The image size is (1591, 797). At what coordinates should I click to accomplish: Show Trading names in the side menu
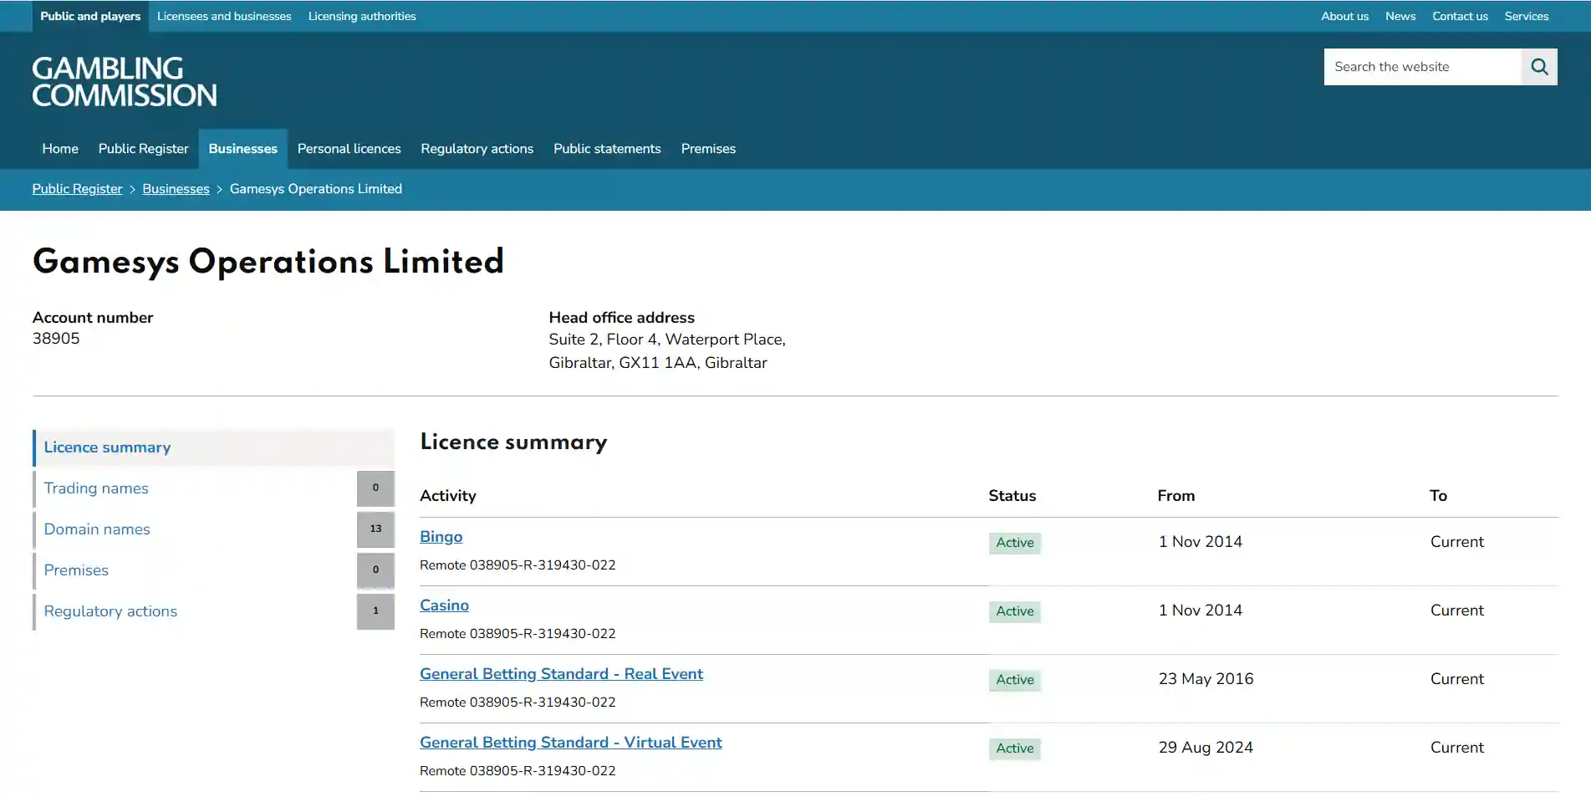pos(96,488)
